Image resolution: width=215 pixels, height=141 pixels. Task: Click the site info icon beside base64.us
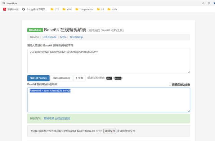[4, 3]
